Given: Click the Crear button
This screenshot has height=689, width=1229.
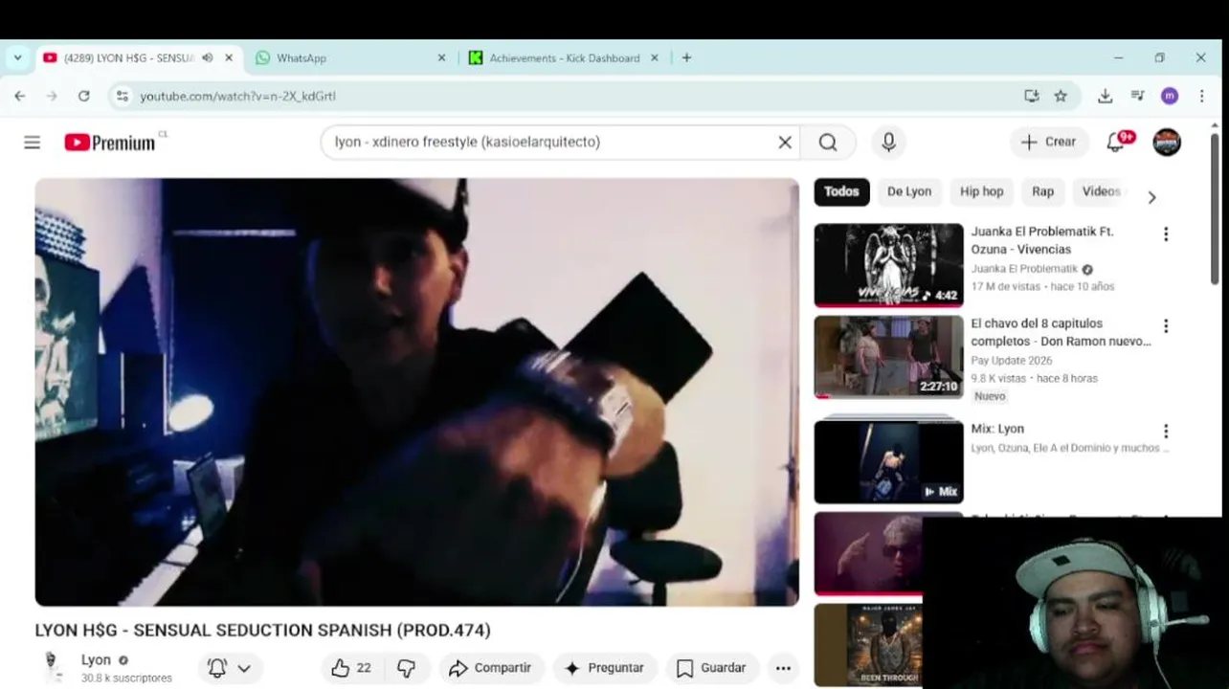Looking at the screenshot, I should [1049, 142].
